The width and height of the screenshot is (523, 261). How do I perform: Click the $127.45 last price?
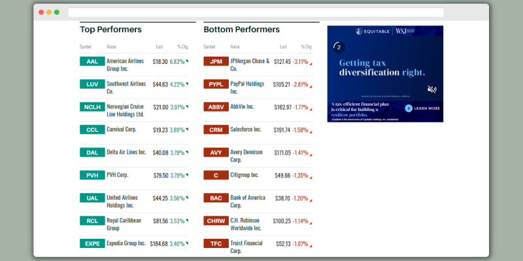pos(282,62)
